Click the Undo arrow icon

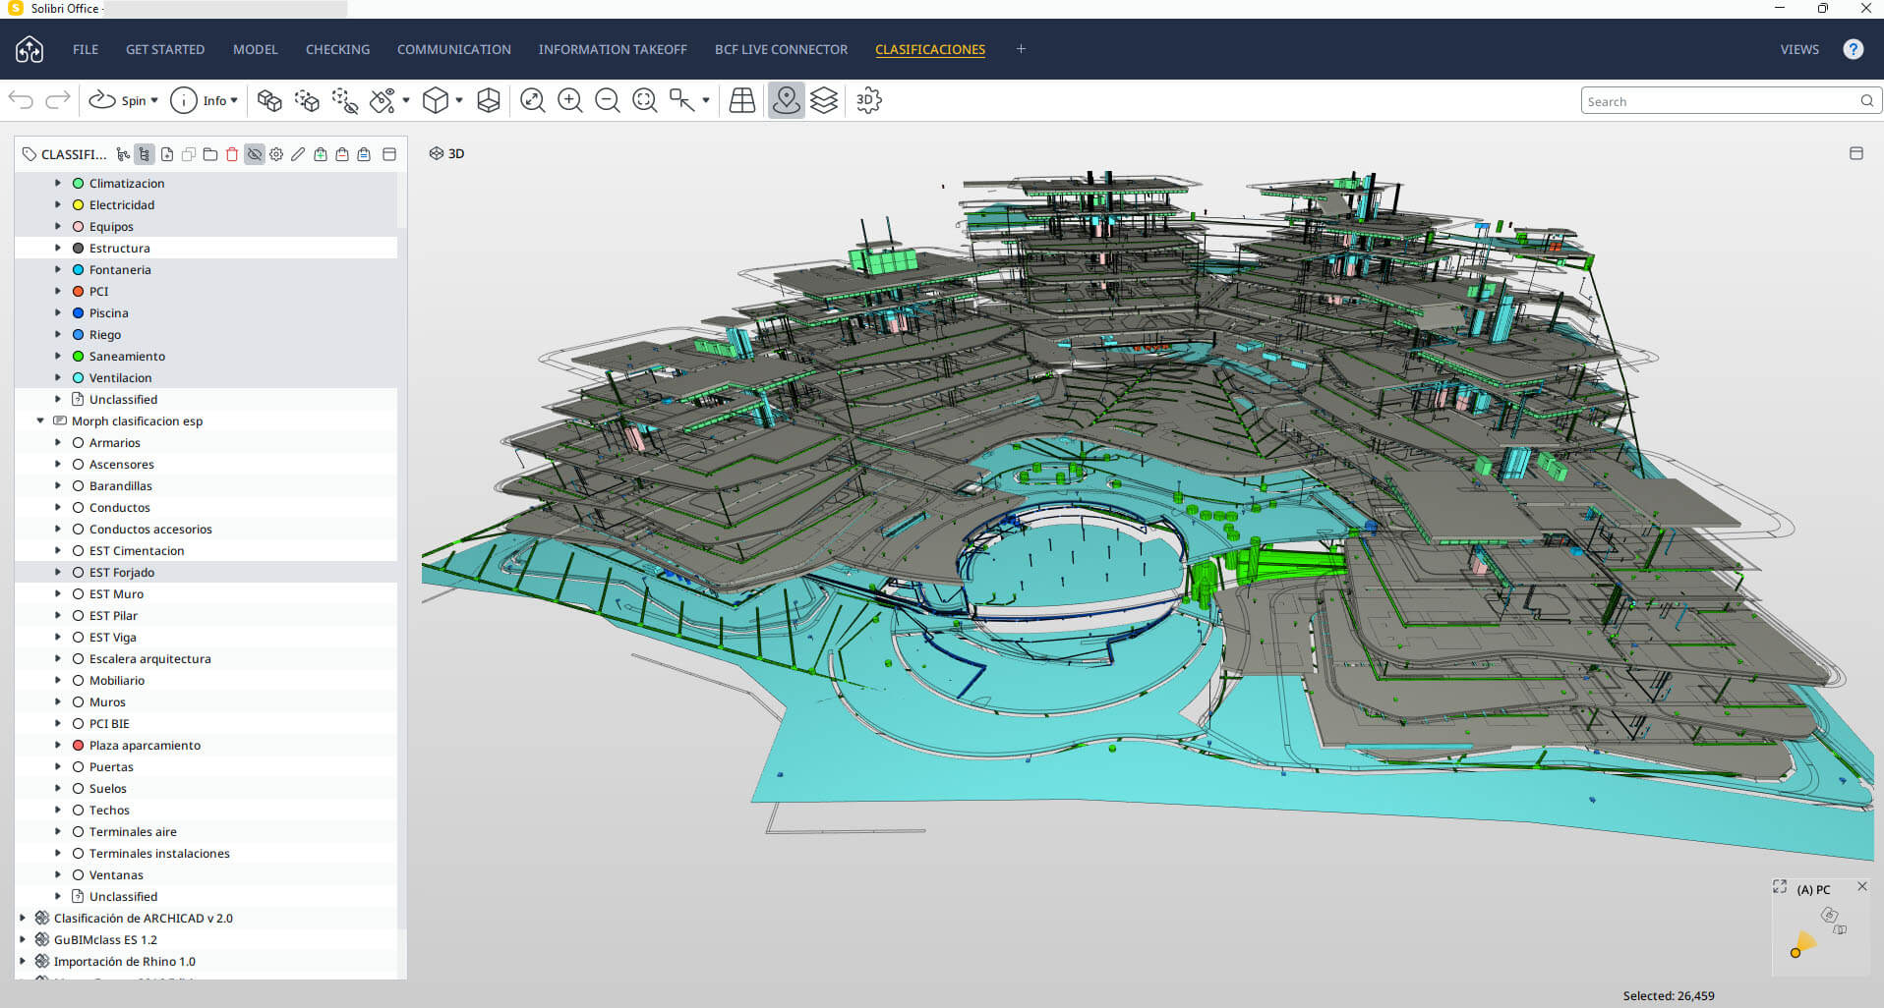pos(22,100)
